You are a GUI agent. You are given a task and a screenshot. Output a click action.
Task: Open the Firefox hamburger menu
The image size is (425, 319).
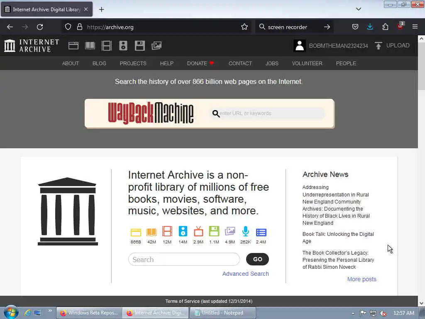tap(415, 27)
